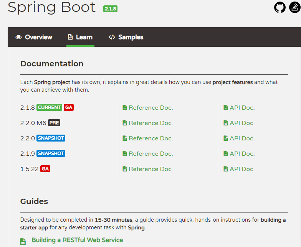This screenshot has width=301, height=247.
Task: Click the Guides heading
Action: [x=34, y=201]
